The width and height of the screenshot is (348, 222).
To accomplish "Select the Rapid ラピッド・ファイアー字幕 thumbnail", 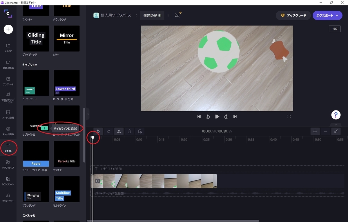I will pos(36,154).
